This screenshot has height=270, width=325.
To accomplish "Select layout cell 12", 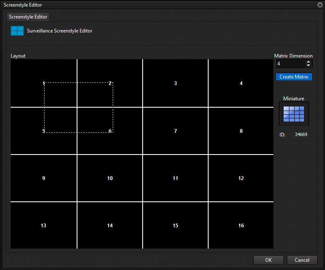I will pos(241,178).
